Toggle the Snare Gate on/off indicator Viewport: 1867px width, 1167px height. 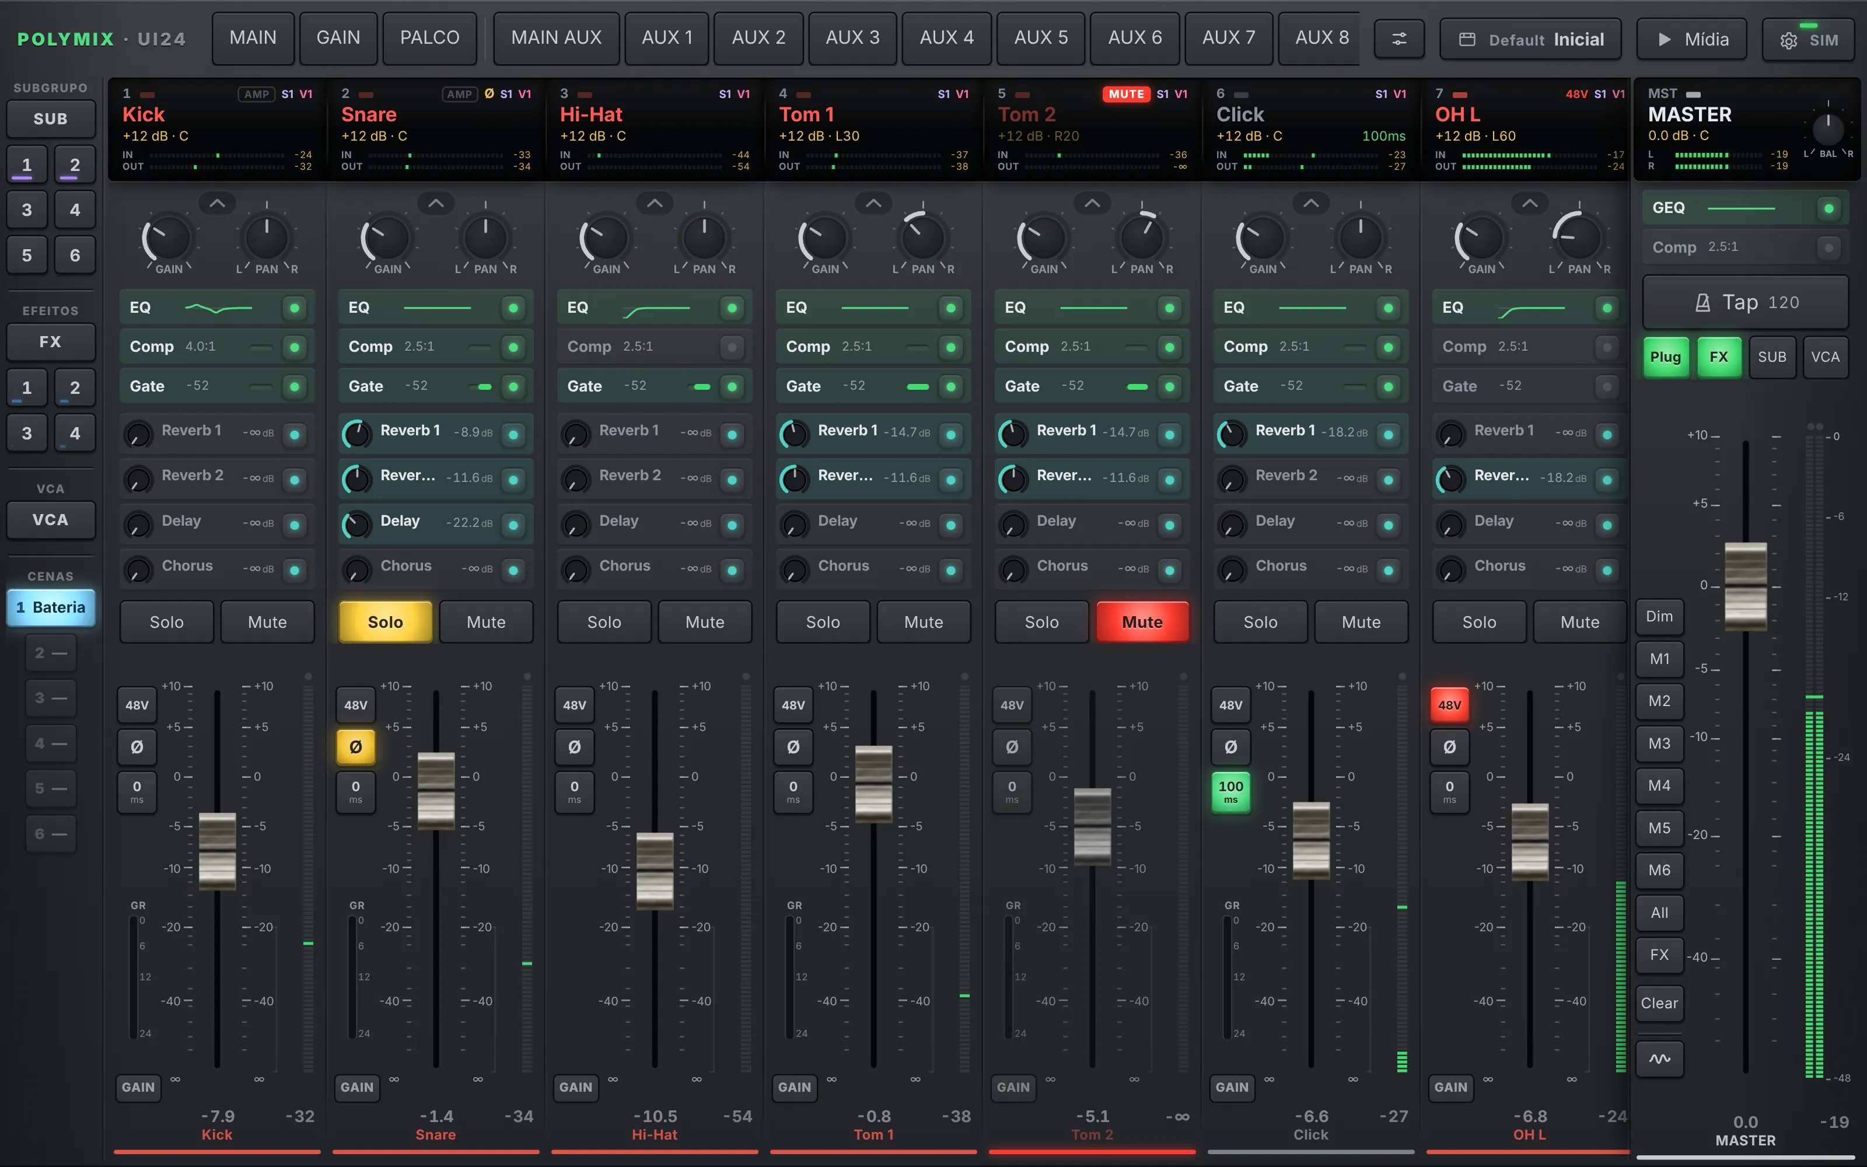pos(513,386)
